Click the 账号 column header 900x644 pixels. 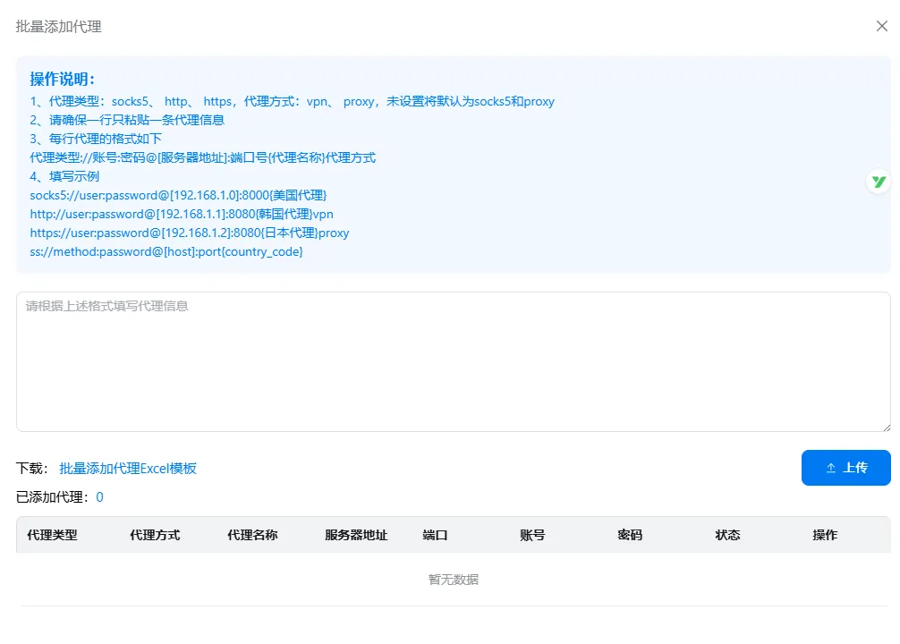[x=530, y=534]
